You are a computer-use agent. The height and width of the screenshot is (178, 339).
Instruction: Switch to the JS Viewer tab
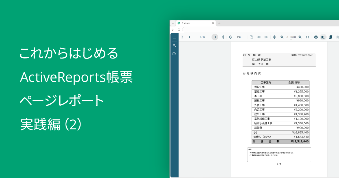click(196, 23)
